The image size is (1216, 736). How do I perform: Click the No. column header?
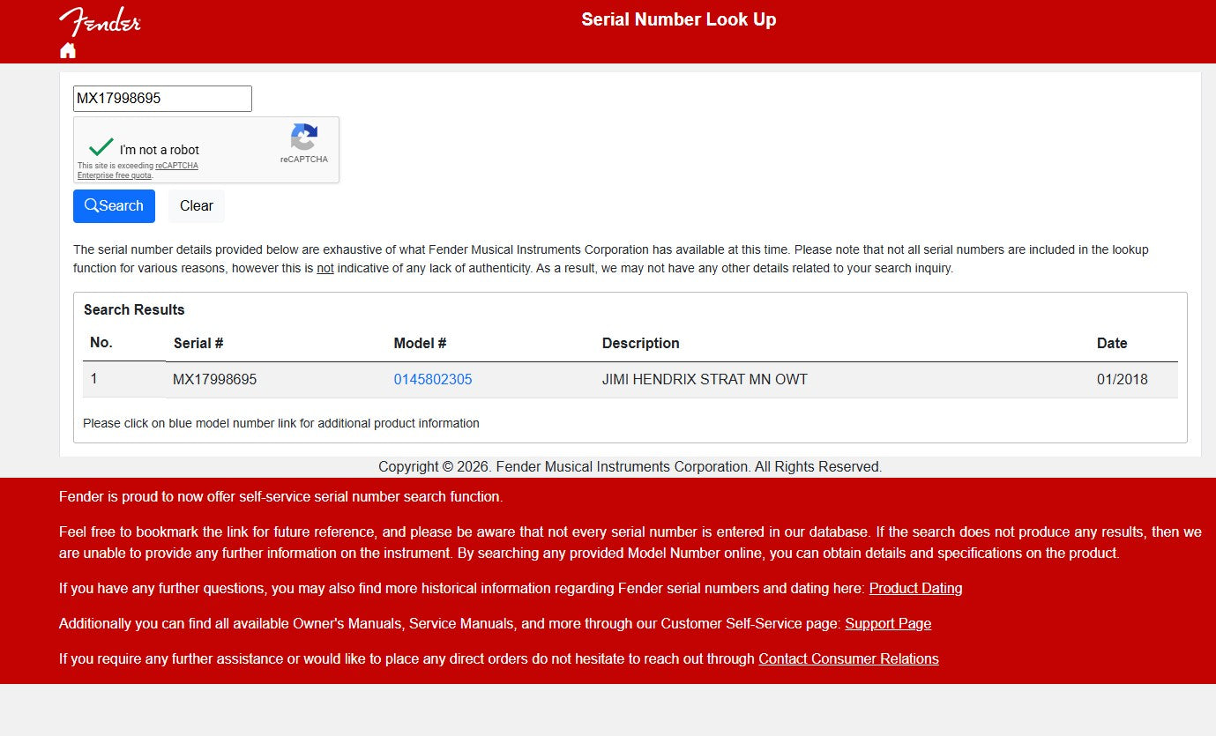point(101,343)
